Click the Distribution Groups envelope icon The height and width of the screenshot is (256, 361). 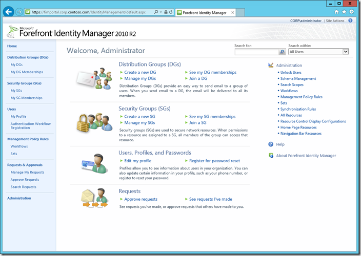pos(93,79)
